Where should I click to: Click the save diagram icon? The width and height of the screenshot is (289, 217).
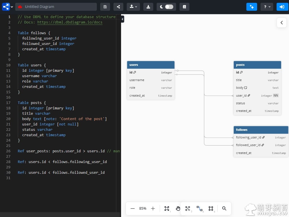pyautogui.click(x=105, y=7)
